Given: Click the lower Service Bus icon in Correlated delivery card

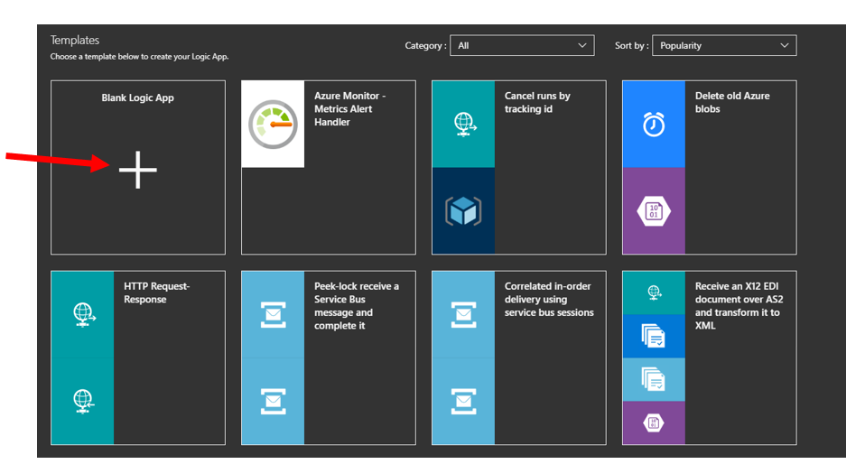Looking at the screenshot, I should (463, 401).
